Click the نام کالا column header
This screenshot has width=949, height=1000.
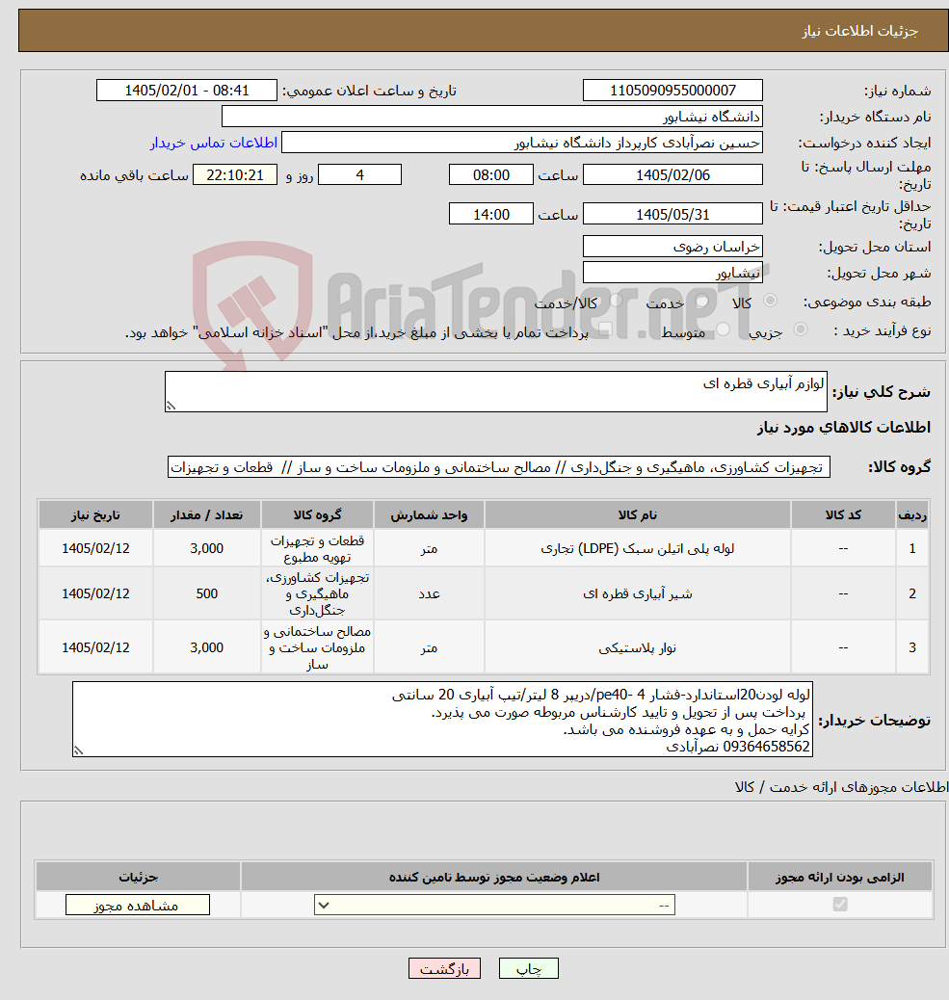pos(637,514)
